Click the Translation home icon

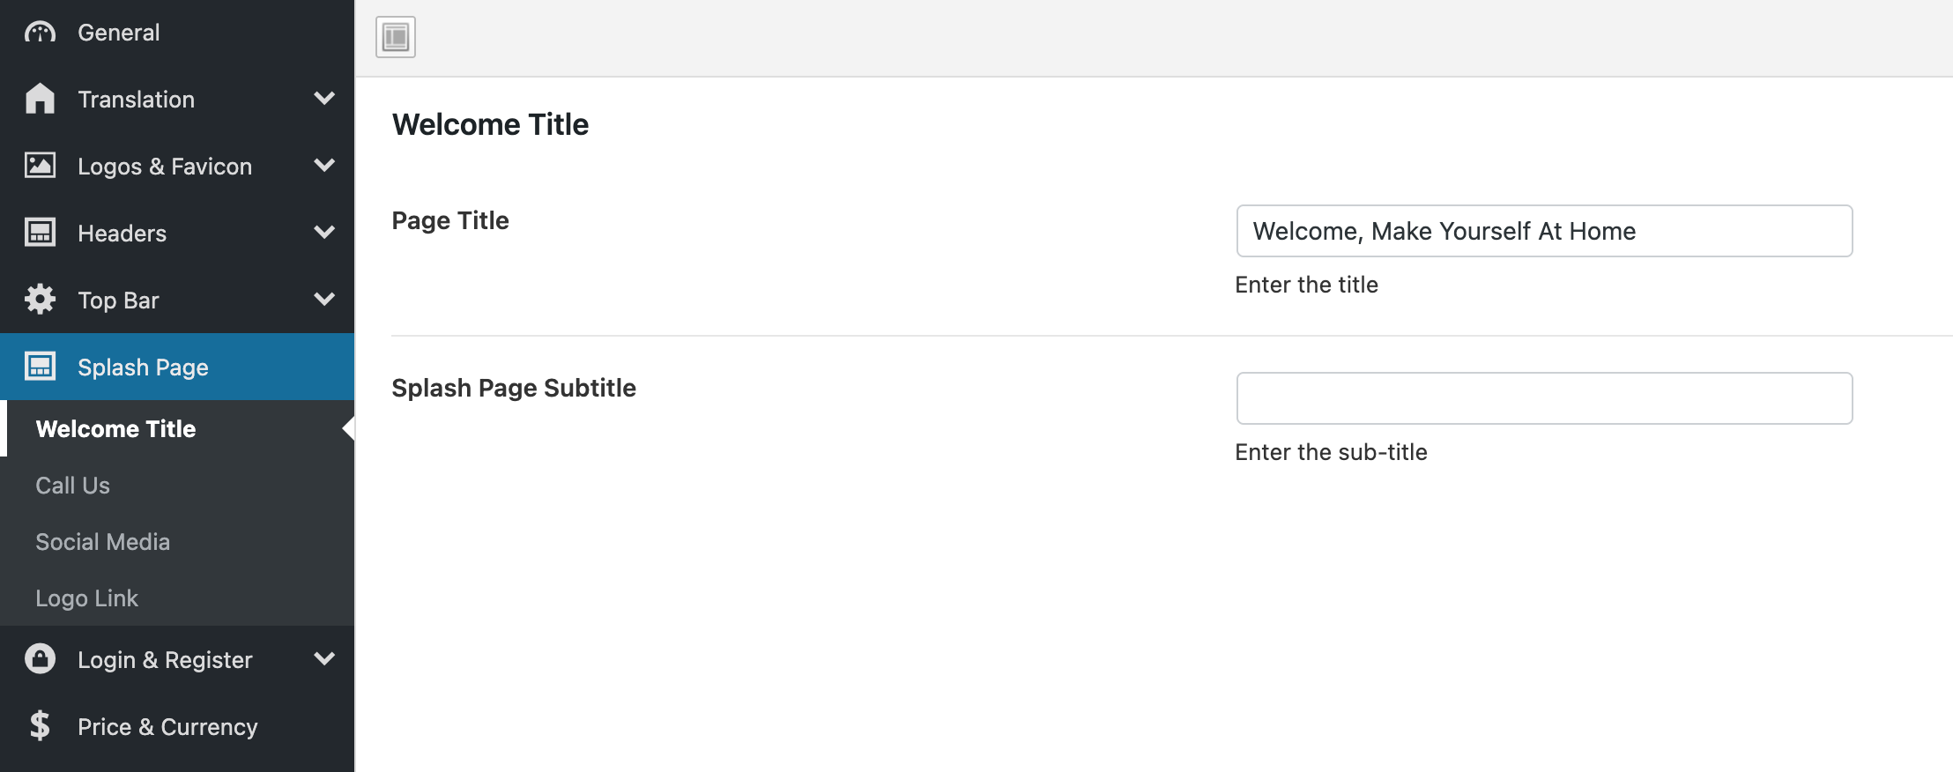pyautogui.click(x=40, y=99)
